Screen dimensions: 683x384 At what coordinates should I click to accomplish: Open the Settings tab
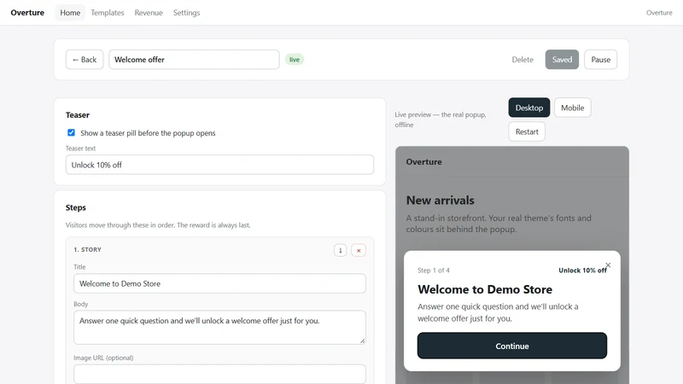coord(186,13)
